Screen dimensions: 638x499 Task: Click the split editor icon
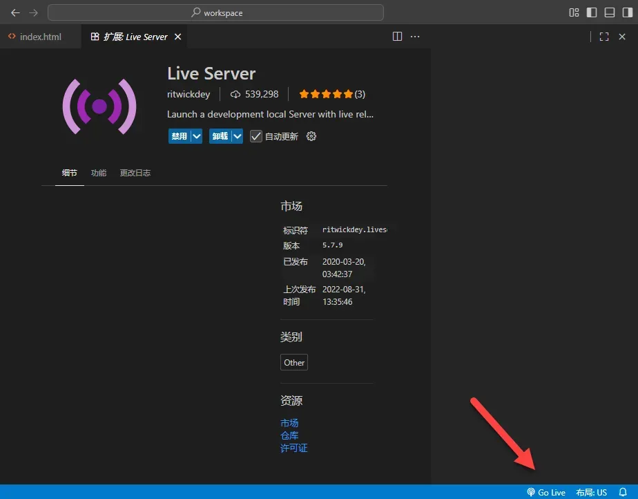click(x=397, y=37)
